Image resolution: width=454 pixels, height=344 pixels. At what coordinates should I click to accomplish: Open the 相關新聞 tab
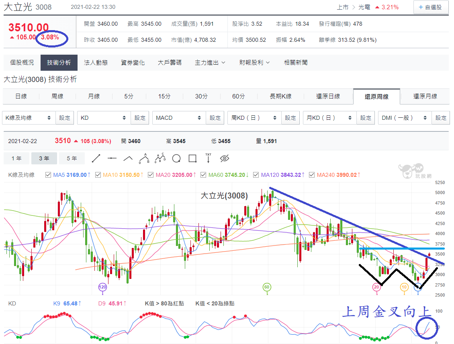coord(296,63)
